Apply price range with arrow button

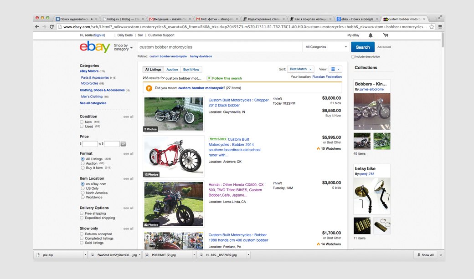(123, 144)
